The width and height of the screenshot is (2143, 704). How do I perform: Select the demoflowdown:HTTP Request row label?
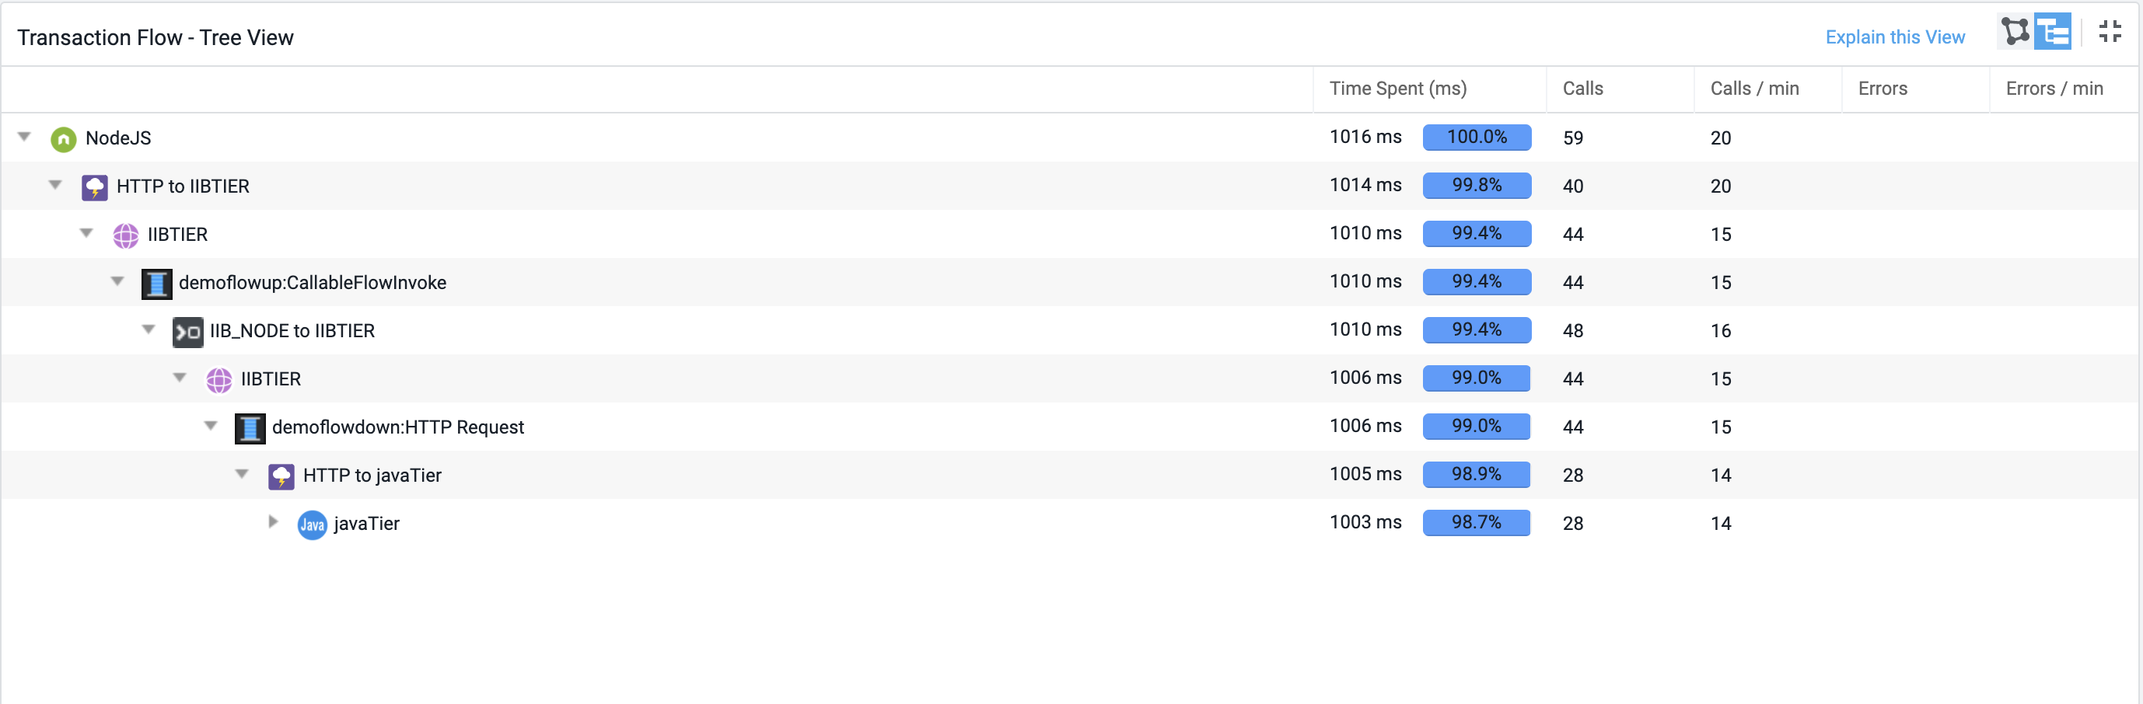coord(397,427)
